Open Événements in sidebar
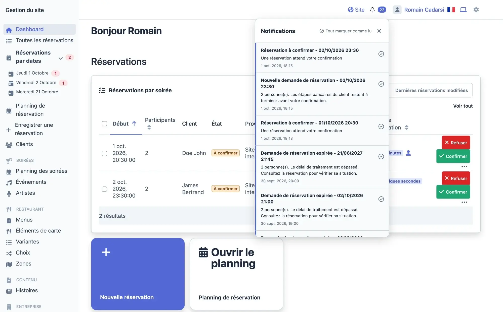 point(40,182)
